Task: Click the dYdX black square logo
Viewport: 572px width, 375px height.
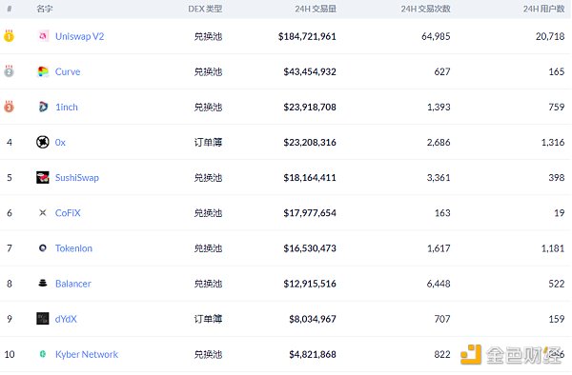Action: pyautogui.click(x=43, y=319)
